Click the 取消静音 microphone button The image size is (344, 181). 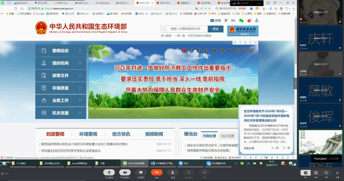click(109, 172)
